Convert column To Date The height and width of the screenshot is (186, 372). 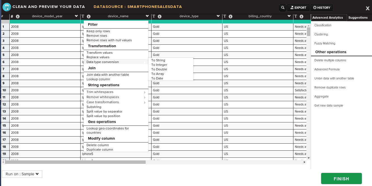pos(157,78)
